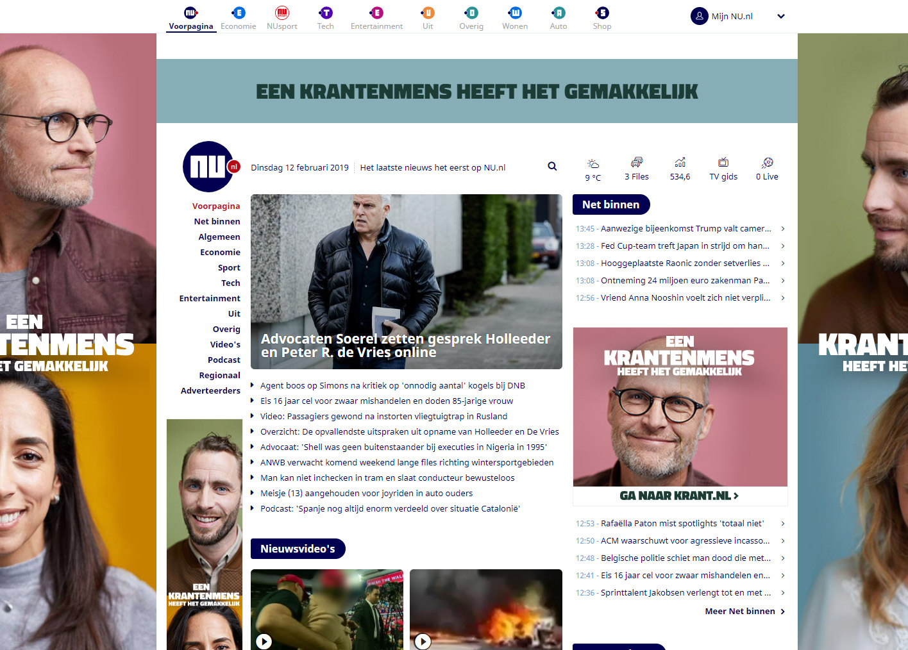Click the NU.nl logo

(209, 167)
